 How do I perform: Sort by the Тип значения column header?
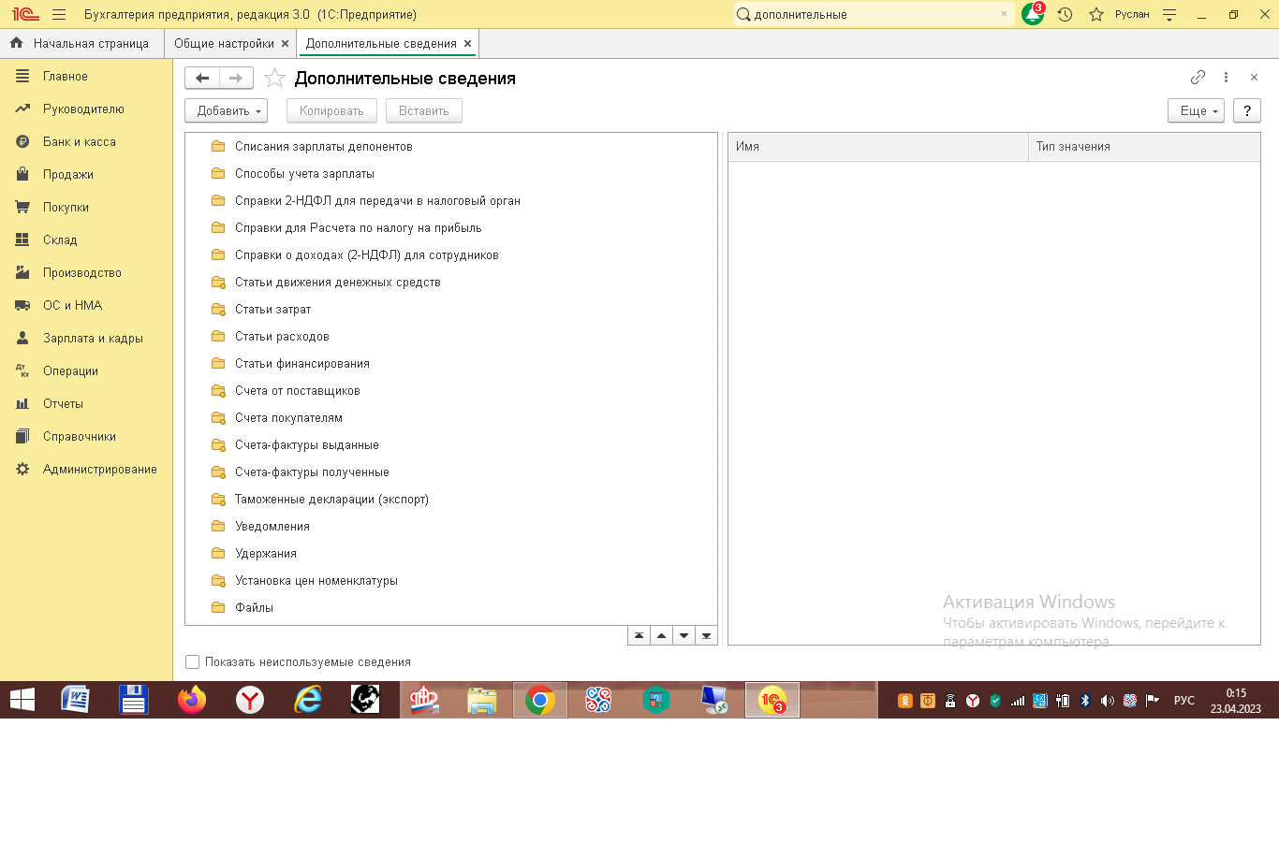click(1144, 146)
